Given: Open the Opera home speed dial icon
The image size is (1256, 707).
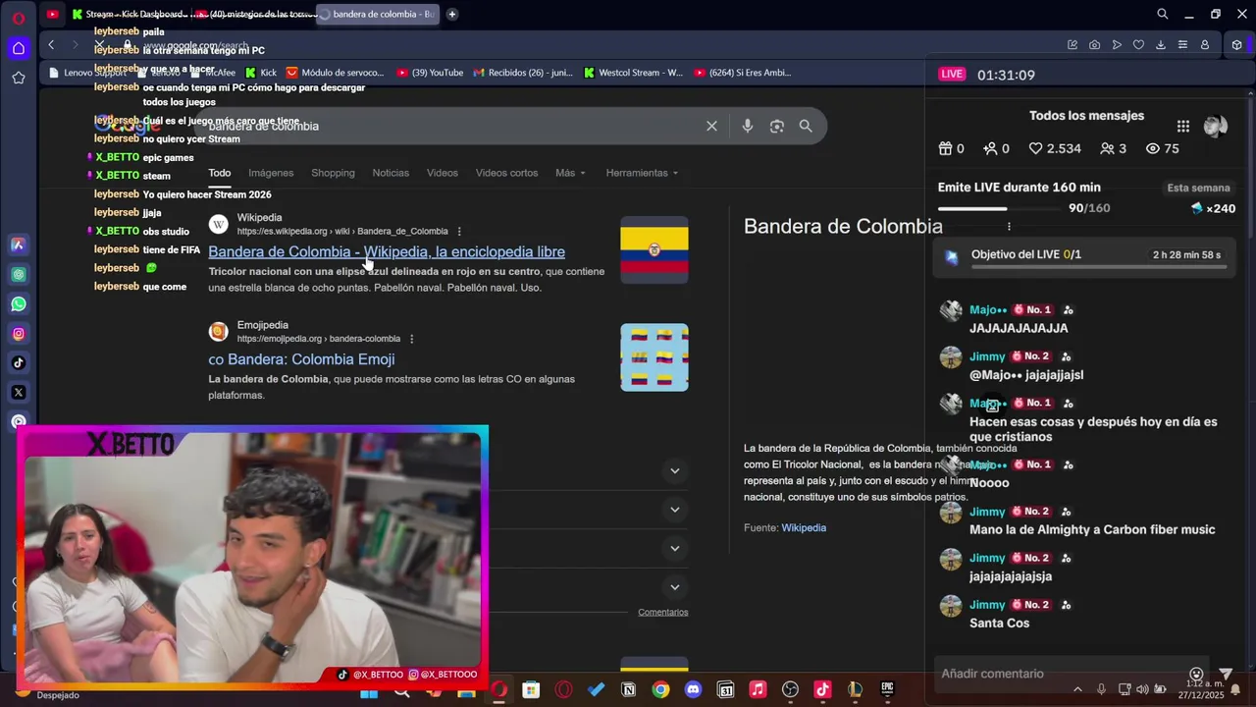Looking at the screenshot, I should click(x=19, y=47).
